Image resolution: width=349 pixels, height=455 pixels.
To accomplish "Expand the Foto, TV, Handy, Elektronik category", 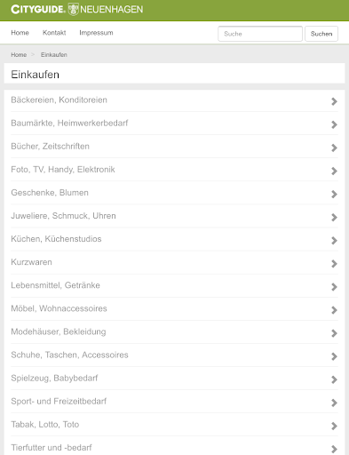I will point(174,170).
